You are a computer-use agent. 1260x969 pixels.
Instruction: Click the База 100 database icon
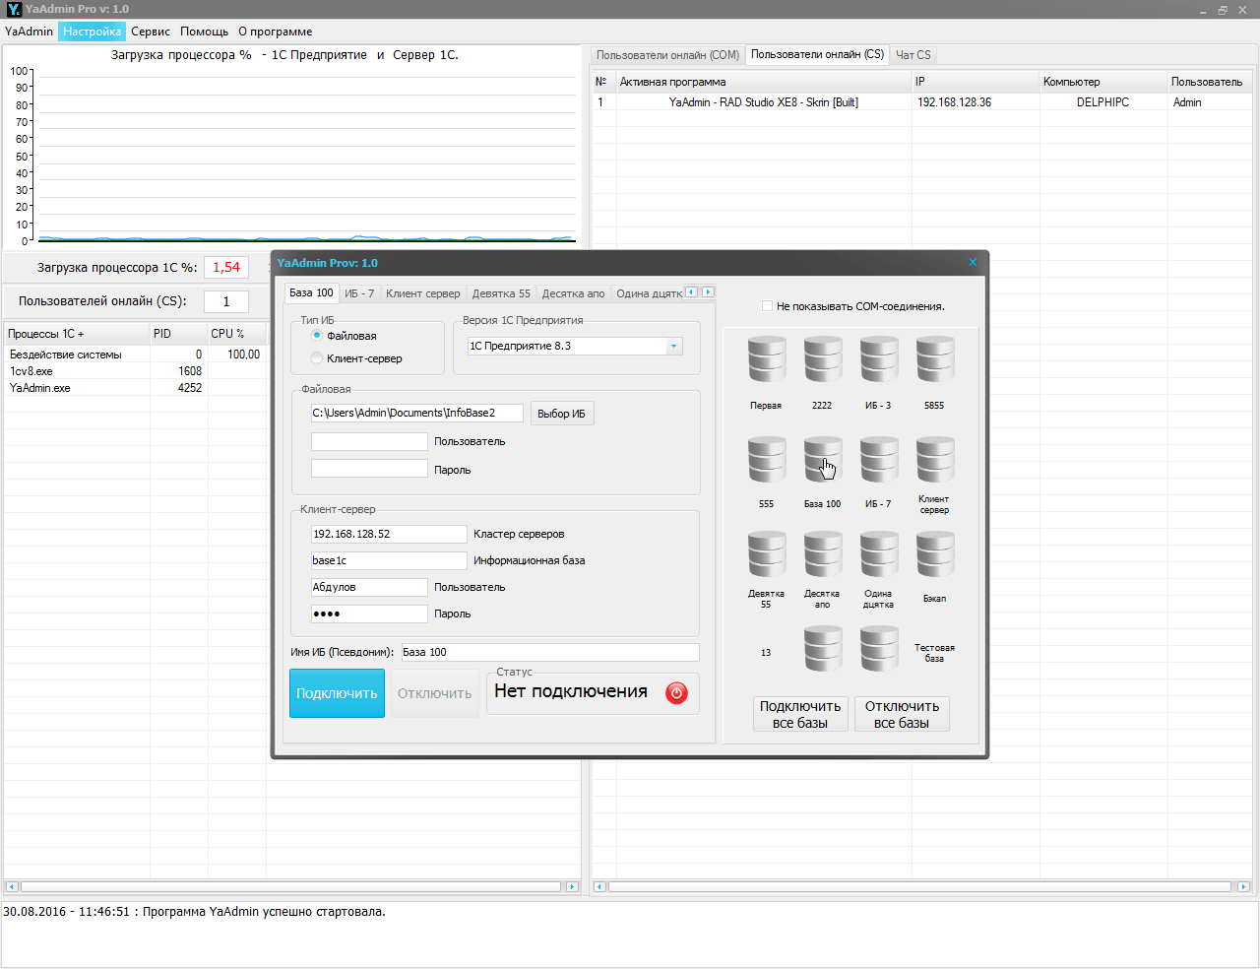click(823, 460)
